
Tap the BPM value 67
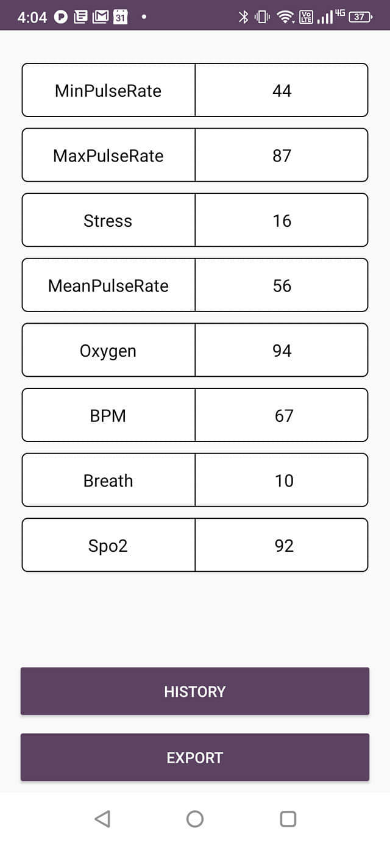pos(282,416)
